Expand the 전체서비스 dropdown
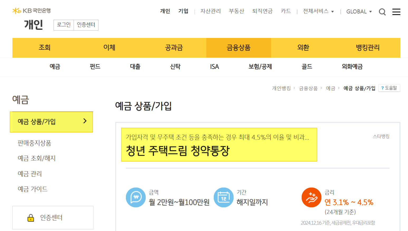 [318, 11]
